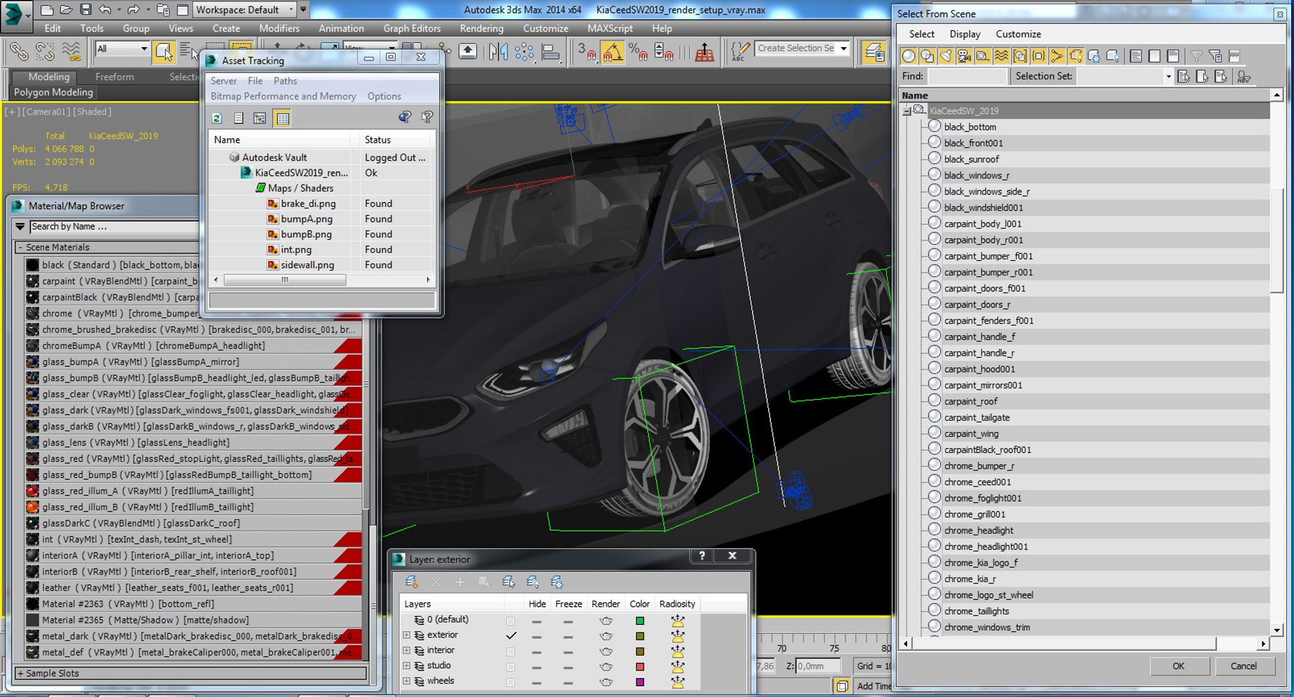Open the Paths menu in Asset Tracking
Viewport: 1294px width, 697px height.
tap(285, 81)
